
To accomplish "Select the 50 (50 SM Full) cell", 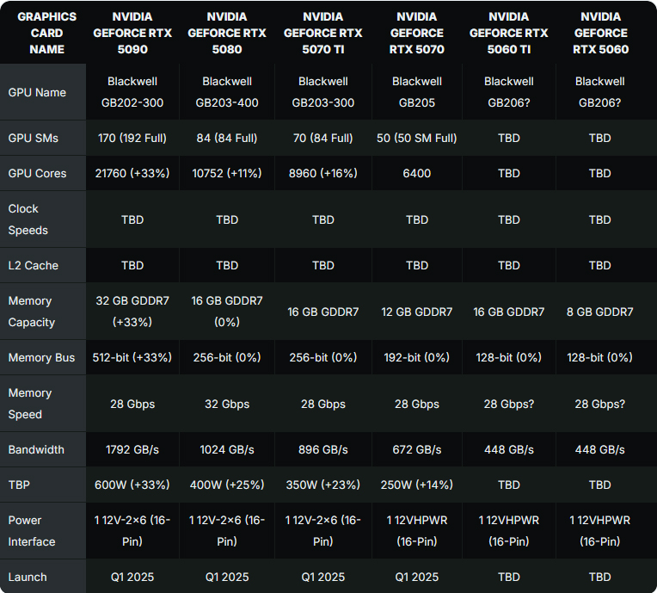I will pyautogui.click(x=417, y=138).
